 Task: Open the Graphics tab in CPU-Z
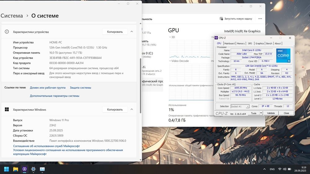[x=259, y=44]
